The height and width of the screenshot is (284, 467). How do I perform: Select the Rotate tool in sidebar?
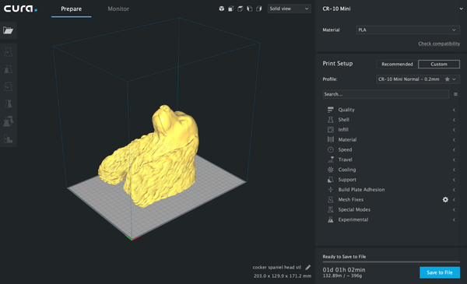(x=8, y=86)
